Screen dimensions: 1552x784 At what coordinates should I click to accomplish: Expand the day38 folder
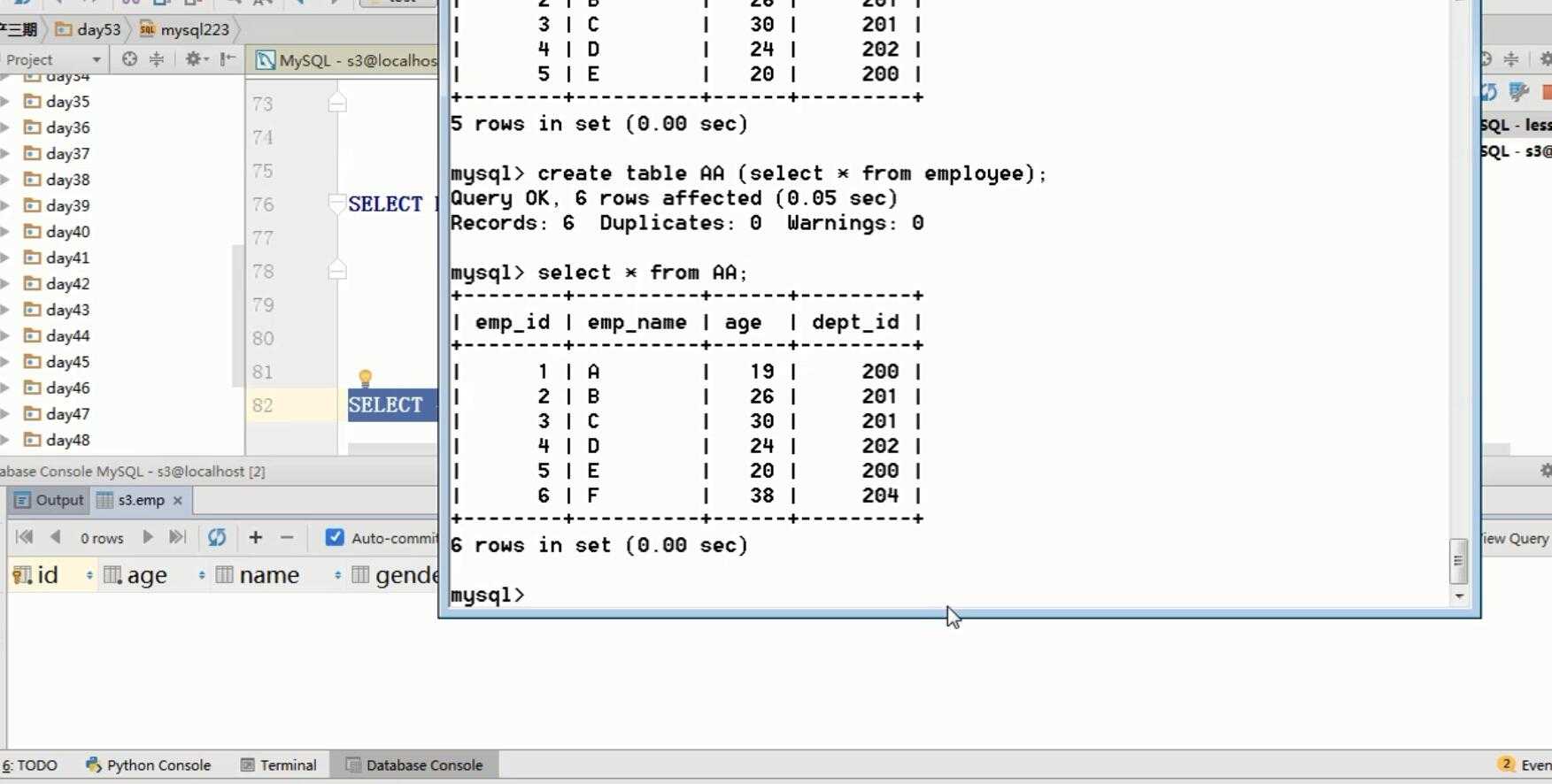(4, 180)
